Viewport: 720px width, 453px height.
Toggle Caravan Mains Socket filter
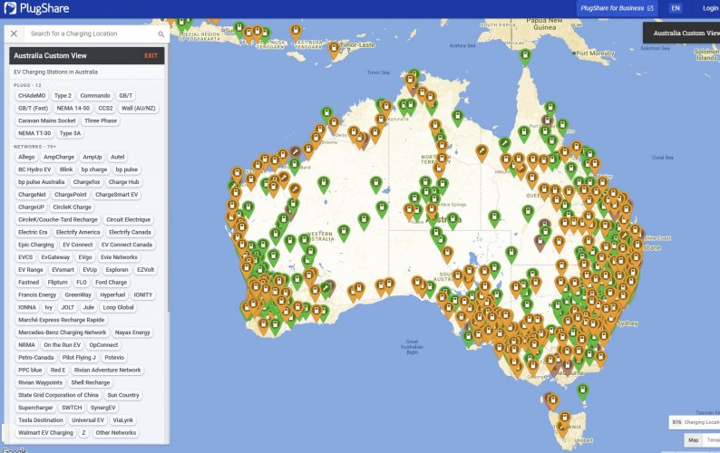(x=47, y=120)
